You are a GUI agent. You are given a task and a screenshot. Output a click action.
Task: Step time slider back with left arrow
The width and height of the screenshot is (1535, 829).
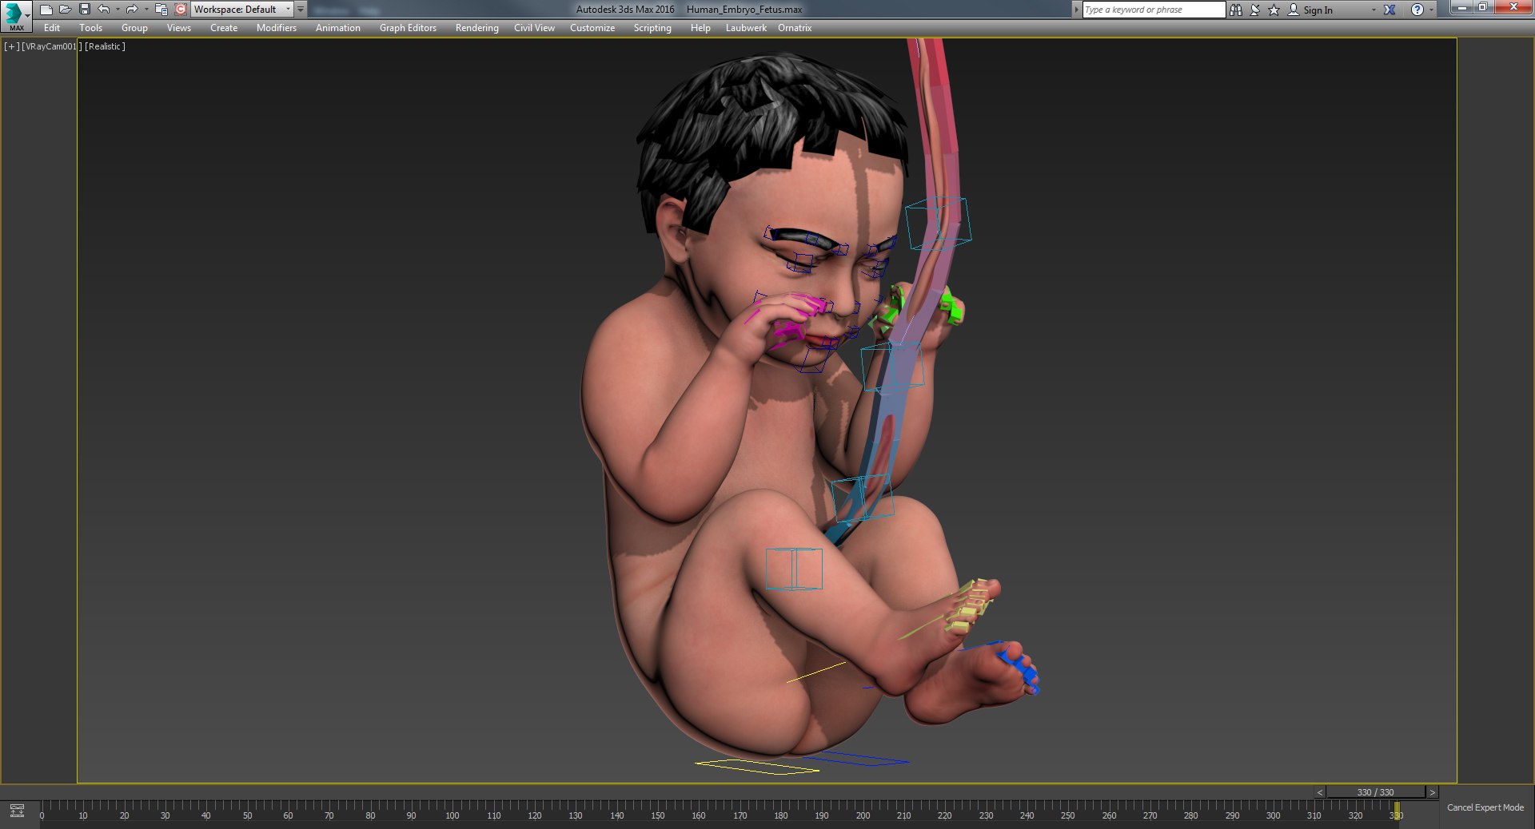point(1320,792)
